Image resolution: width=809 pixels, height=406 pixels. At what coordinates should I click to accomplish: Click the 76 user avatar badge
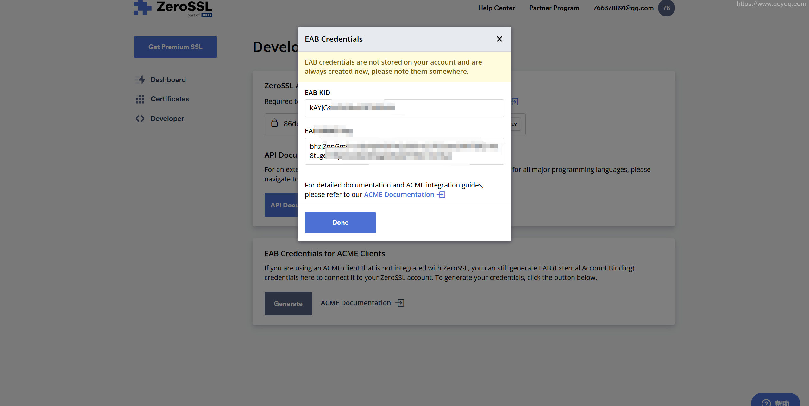pyautogui.click(x=666, y=8)
